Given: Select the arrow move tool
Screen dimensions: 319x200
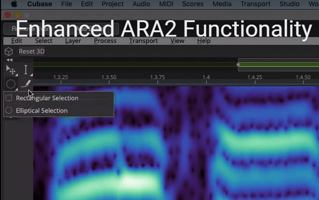Looking at the screenshot, I should (11, 70).
